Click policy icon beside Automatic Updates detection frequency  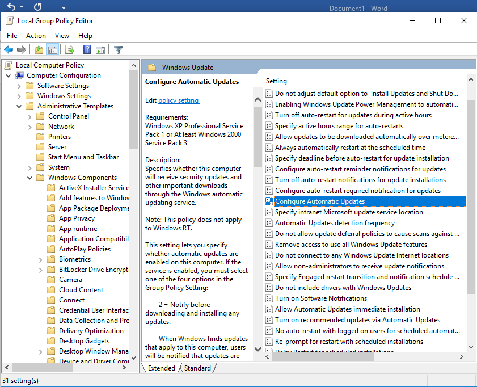pyautogui.click(x=269, y=223)
